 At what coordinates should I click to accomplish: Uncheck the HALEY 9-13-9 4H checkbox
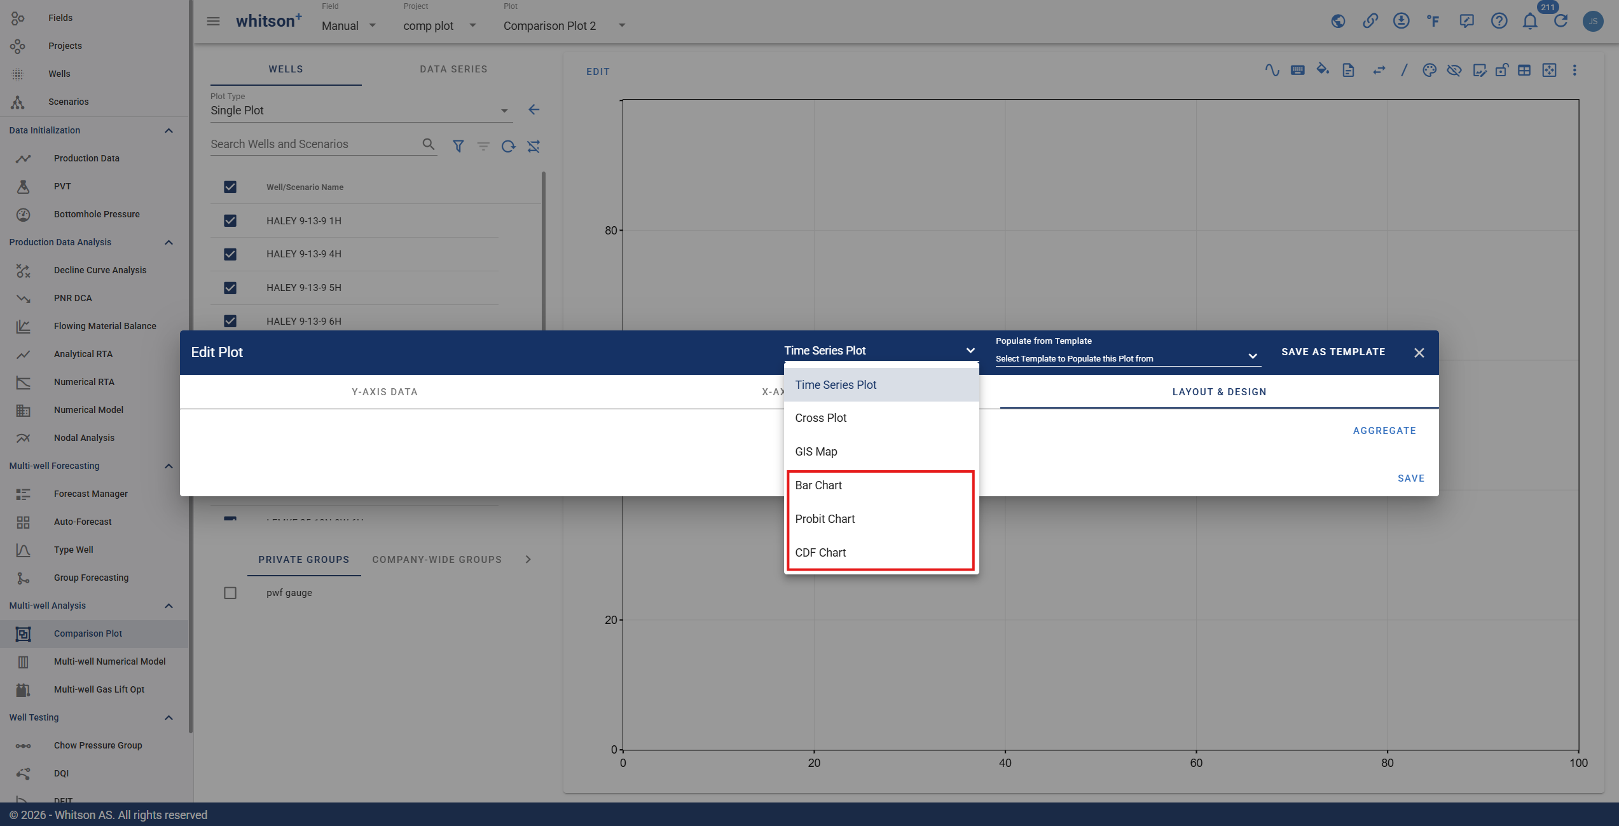click(x=230, y=254)
